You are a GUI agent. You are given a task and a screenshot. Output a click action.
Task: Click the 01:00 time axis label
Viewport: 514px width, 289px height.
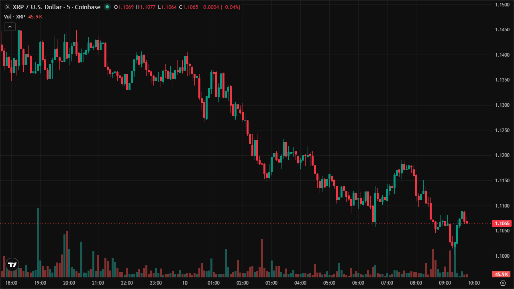click(214, 283)
